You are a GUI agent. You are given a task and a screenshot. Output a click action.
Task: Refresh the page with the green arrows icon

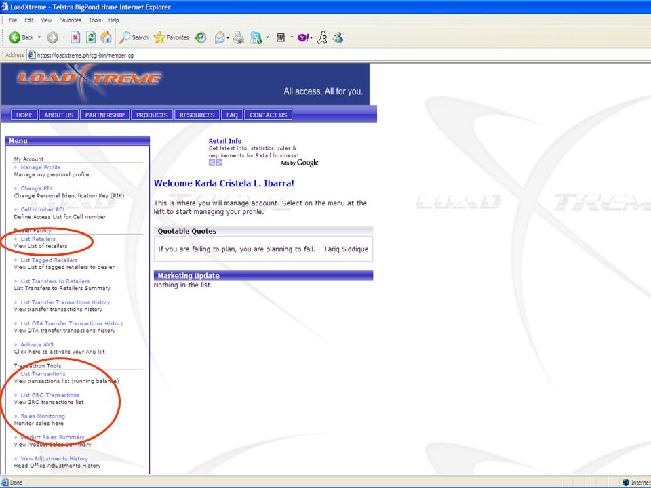91,37
